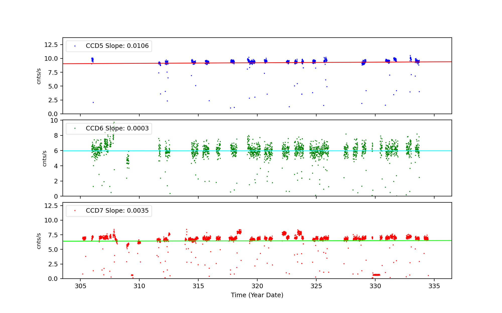Click the red marker in CCD7 legend
Viewport: 502px width, 313px height.
pyautogui.click(x=75, y=211)
